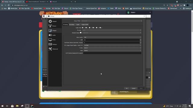Viewport: 193px width, 108px height.
Task: Click the x264 Options text field
Action: click(112, 53)
